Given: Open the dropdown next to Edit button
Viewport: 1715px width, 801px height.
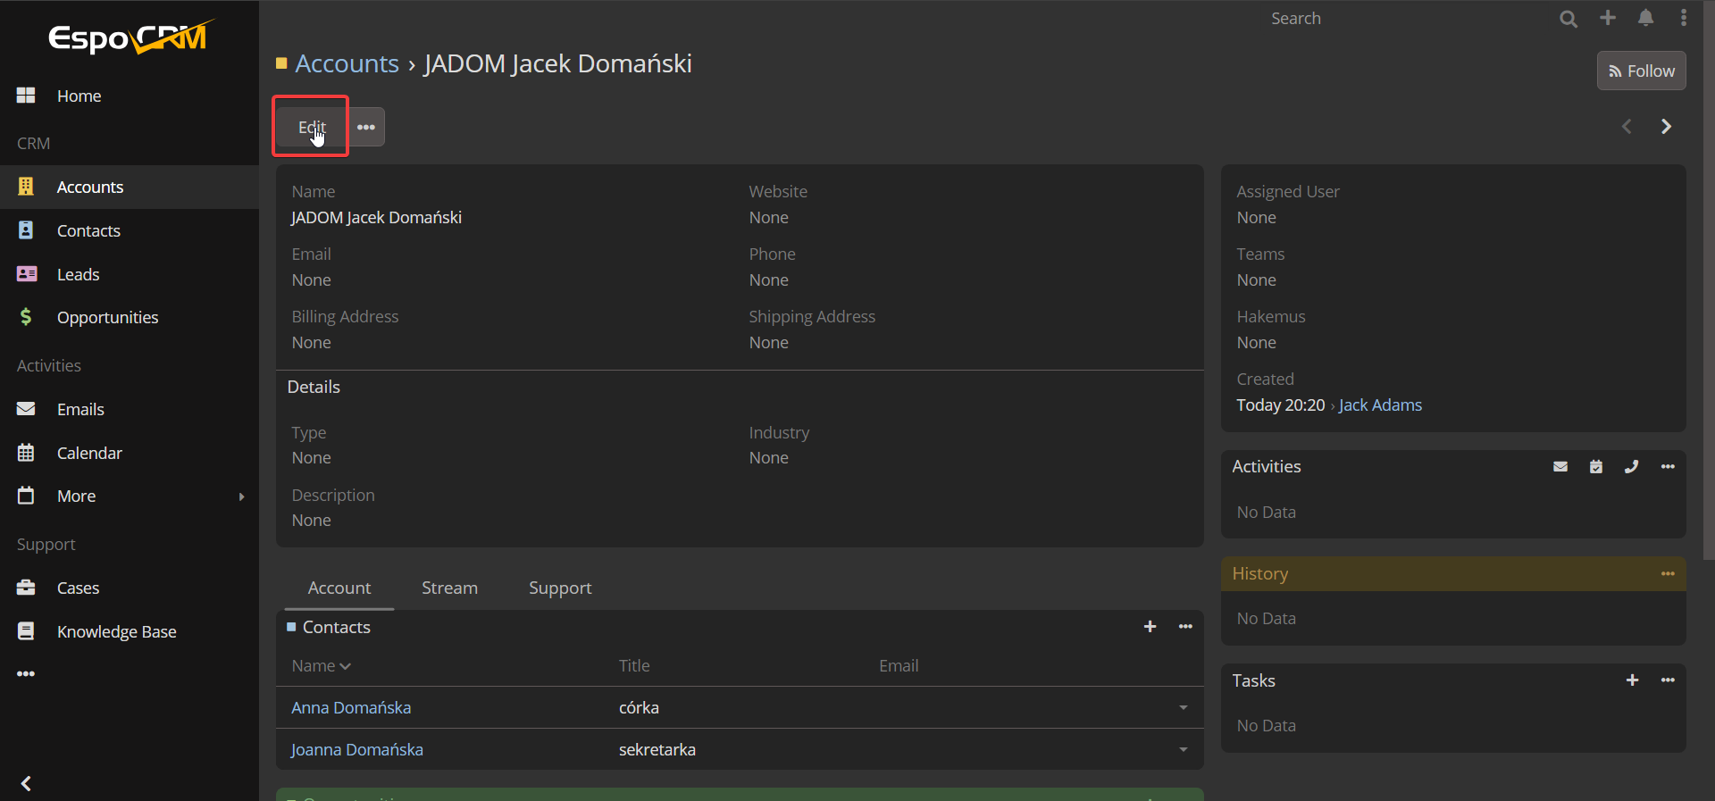Looking at the screenshot, I should [x=366, y=127].
